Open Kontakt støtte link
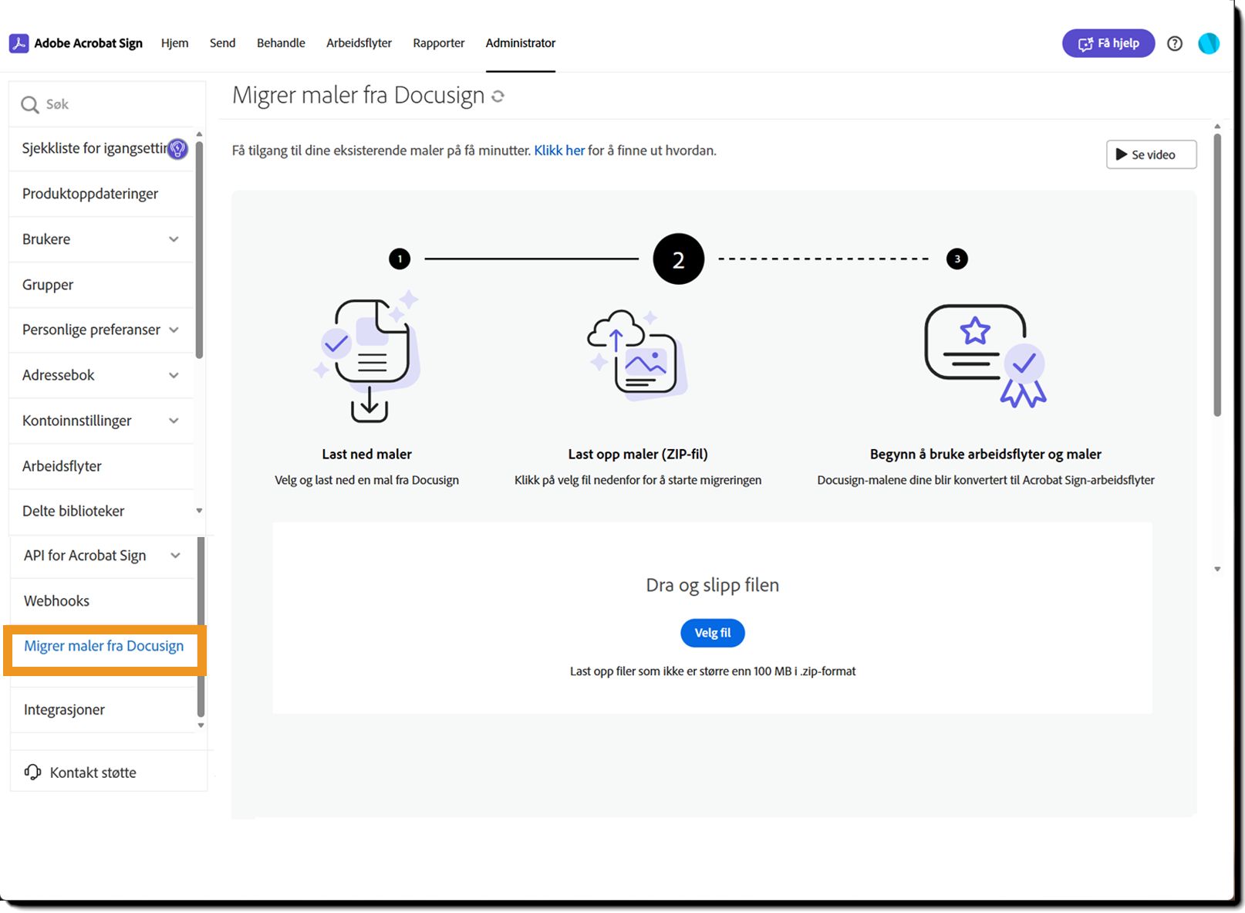 pyautogui.click(x=93, y=773)
